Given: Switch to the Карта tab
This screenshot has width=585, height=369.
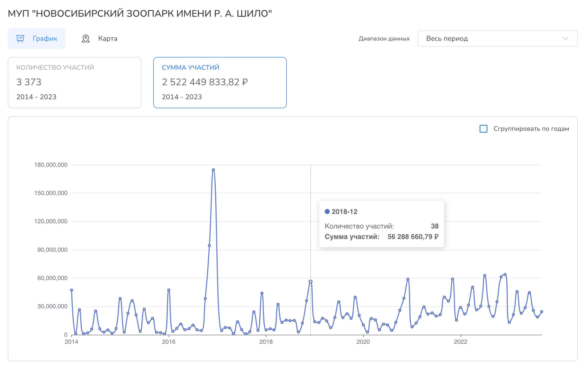Looking at the screenshot, I should [99, 38].
